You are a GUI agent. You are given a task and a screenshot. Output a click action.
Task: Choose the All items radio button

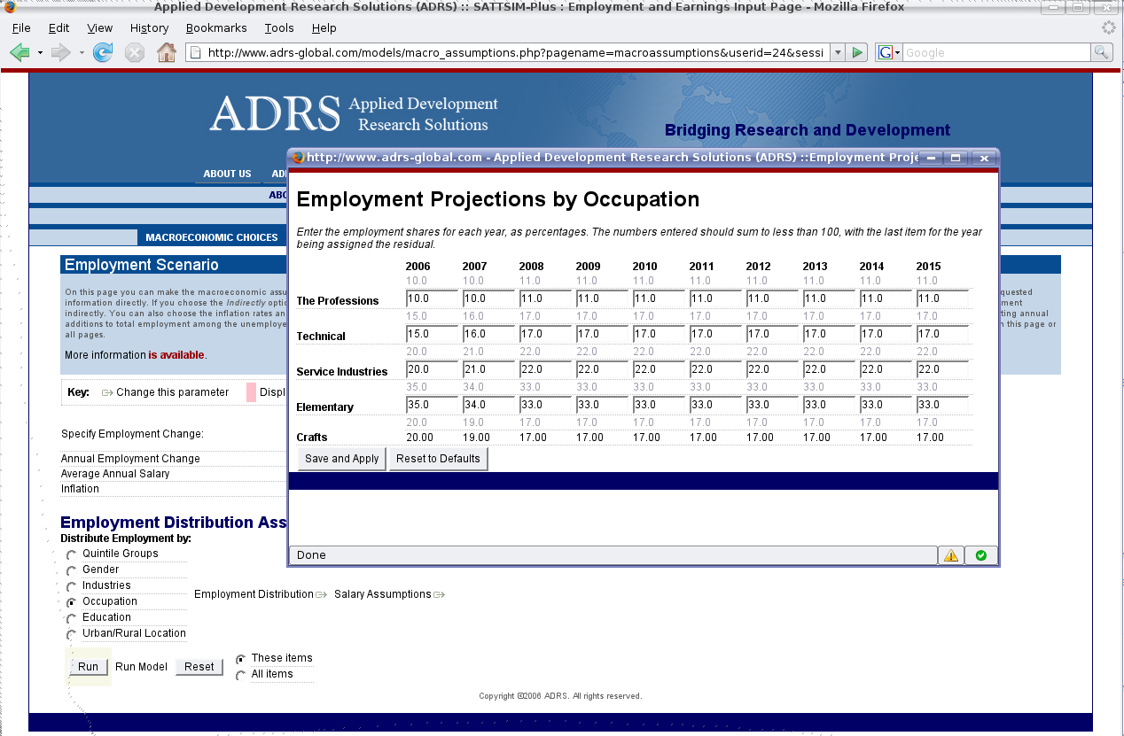point(241,676)
